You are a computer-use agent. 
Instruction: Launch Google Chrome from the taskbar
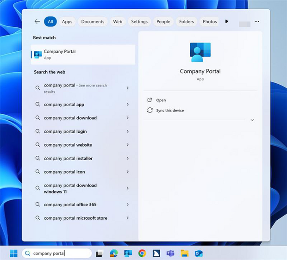pyautogui.click(x=142, y=254)
